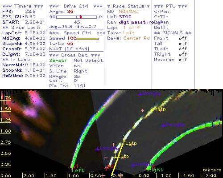
Task: Click the Lgtp yellow cross marker
Action: click(x=115, y=157)
